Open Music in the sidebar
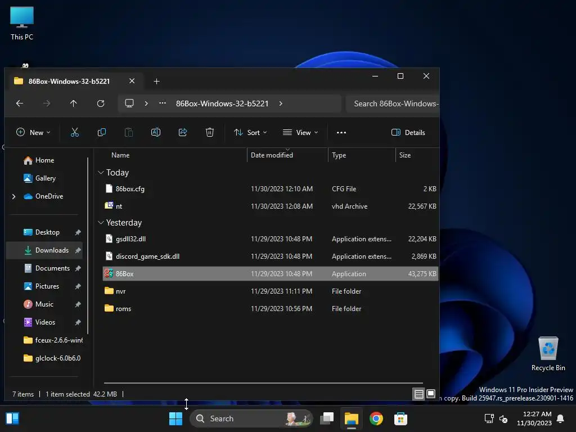 click(x=44, y=304)
